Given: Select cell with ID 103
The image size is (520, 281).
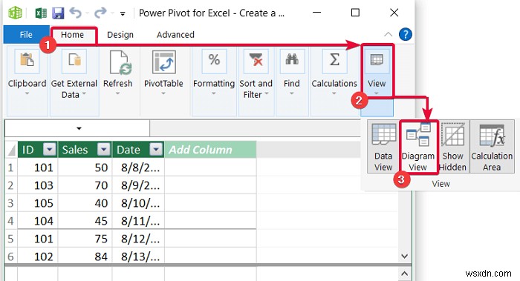Looking at the screenshot, I should click(38, 185).
